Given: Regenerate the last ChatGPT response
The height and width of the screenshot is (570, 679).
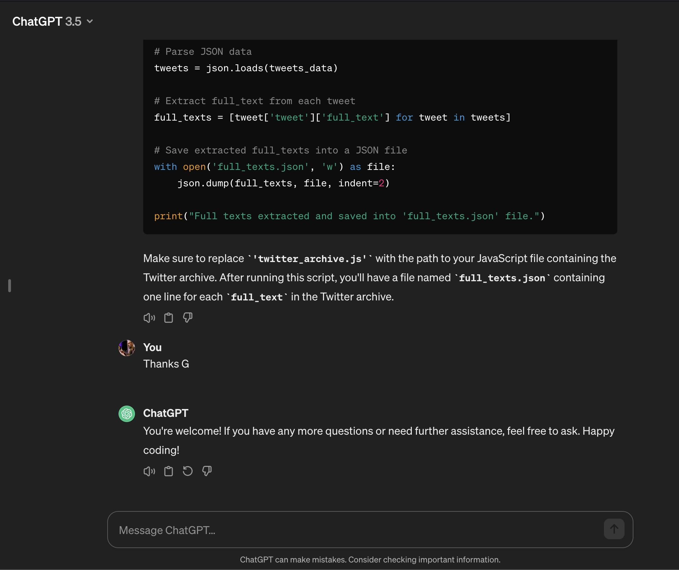Looking at the screenshot, I should [188, 471].
